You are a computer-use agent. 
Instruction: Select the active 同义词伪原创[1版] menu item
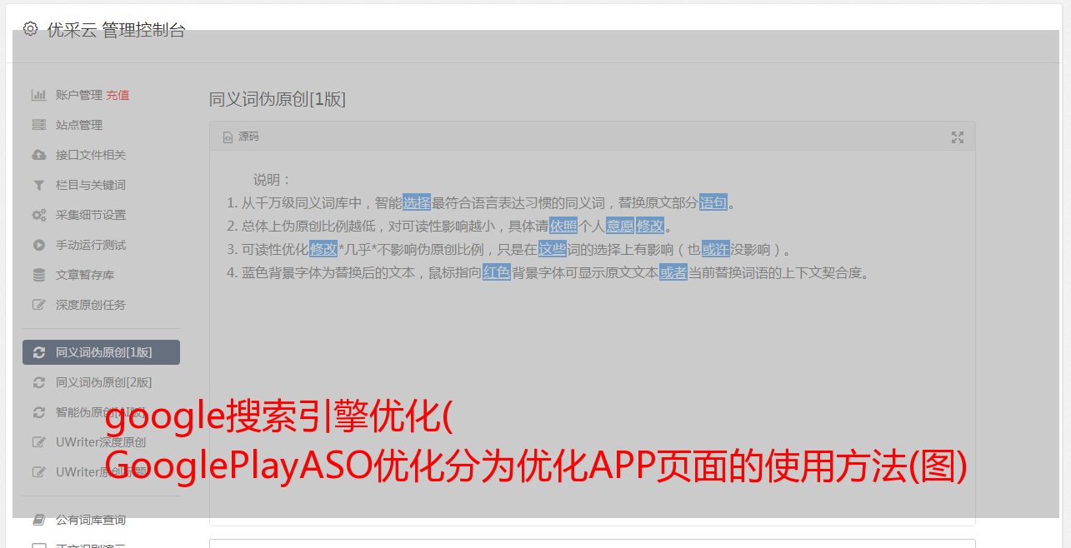[101, 352]
